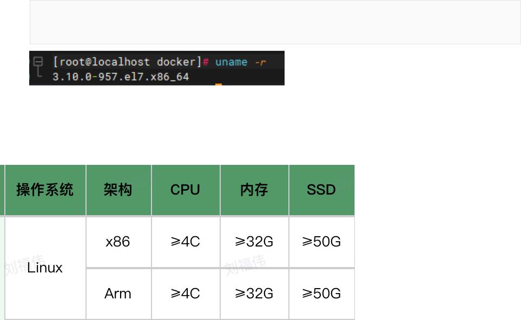Click the "-r" flag in terminal command
Viewport: 521px width, 320px height.
pos(260,62)
